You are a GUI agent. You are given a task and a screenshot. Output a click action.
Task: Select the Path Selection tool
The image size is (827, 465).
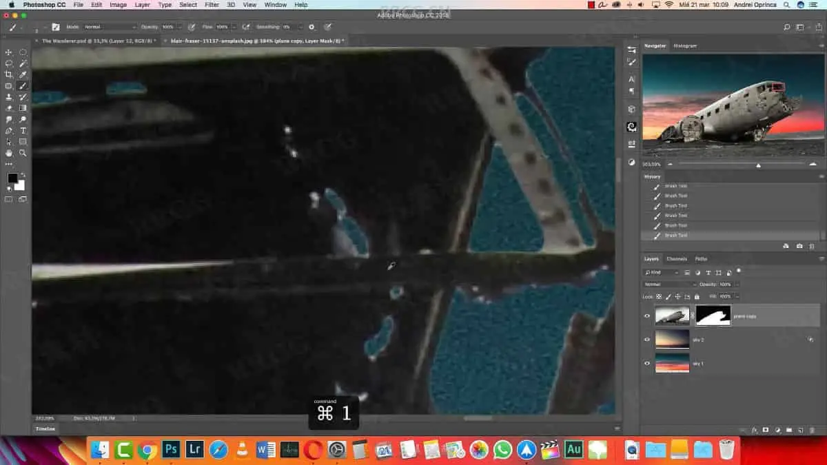(9, 141)
